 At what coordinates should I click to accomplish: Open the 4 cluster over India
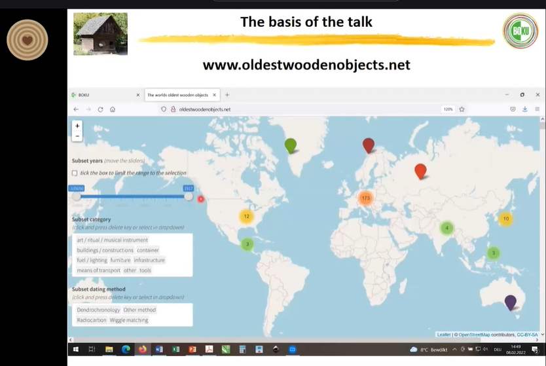click(x=446, y=228)
